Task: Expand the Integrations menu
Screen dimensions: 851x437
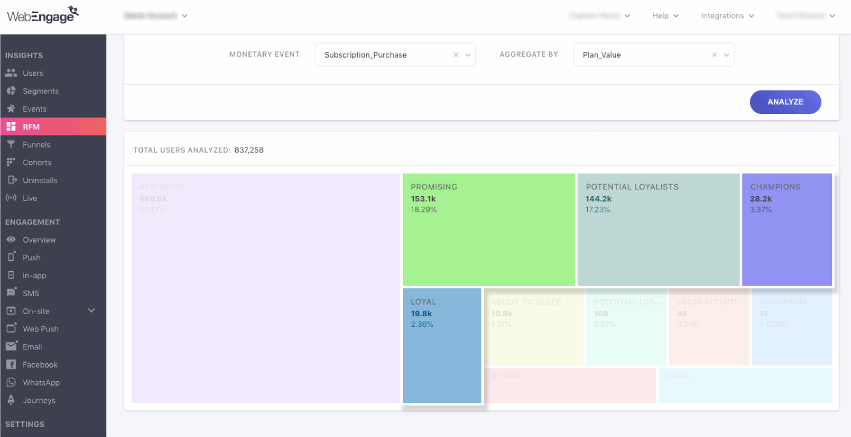Action: (727, 16)
